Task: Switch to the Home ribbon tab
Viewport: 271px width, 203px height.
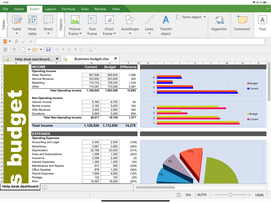Action: [x=19, y=9]
